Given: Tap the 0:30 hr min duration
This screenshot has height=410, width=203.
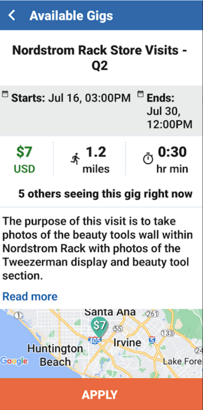Looking at the screenshot, I should click(x=172, y=160).
